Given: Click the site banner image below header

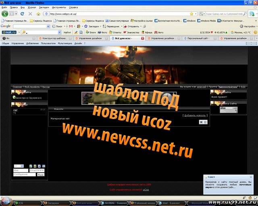Looking at the screenshot, I should pyautogui.click(x=129, y=98).
